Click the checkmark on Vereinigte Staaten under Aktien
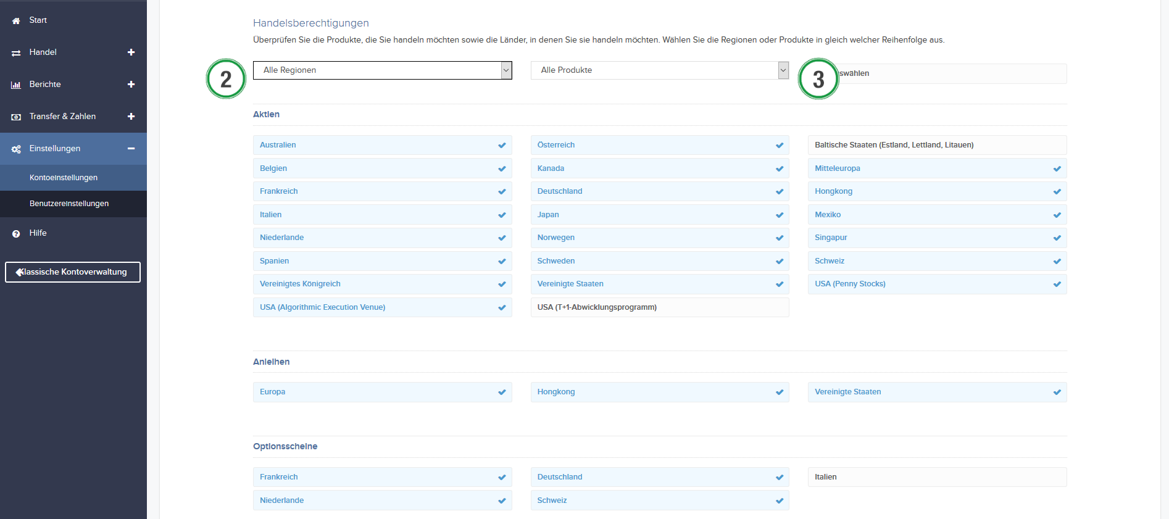This screenshot has width=1169, height=519. pos(780,284)
